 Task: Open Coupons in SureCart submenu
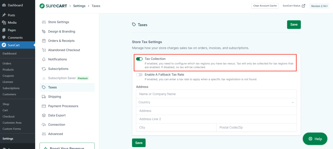[x=8, y=76]
